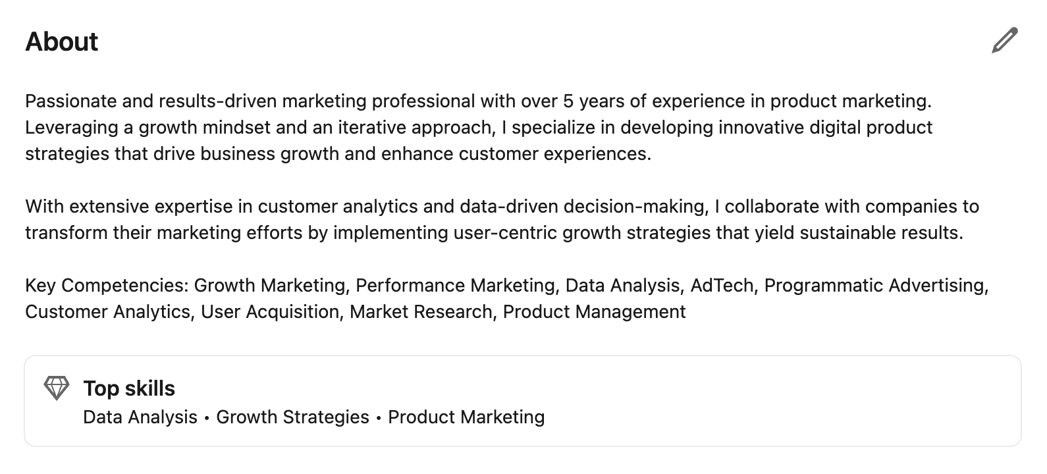The image size is (1047, 474).
Task: Select Growth Strategies in Top skills
Action: click(292, 417)
